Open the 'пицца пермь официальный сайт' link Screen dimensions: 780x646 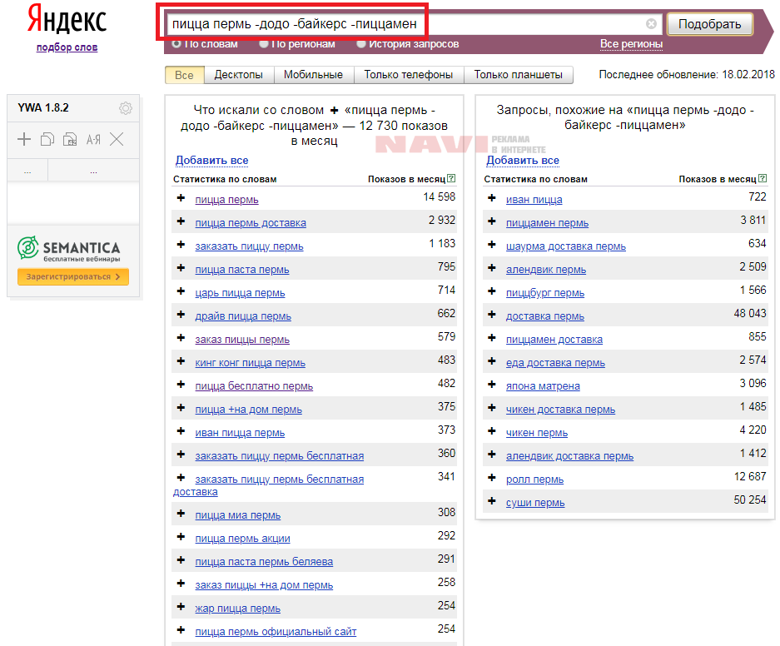tap(276, 632)
